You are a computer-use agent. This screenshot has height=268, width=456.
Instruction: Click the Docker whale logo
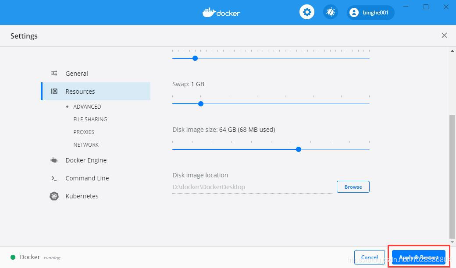point(209,13)
